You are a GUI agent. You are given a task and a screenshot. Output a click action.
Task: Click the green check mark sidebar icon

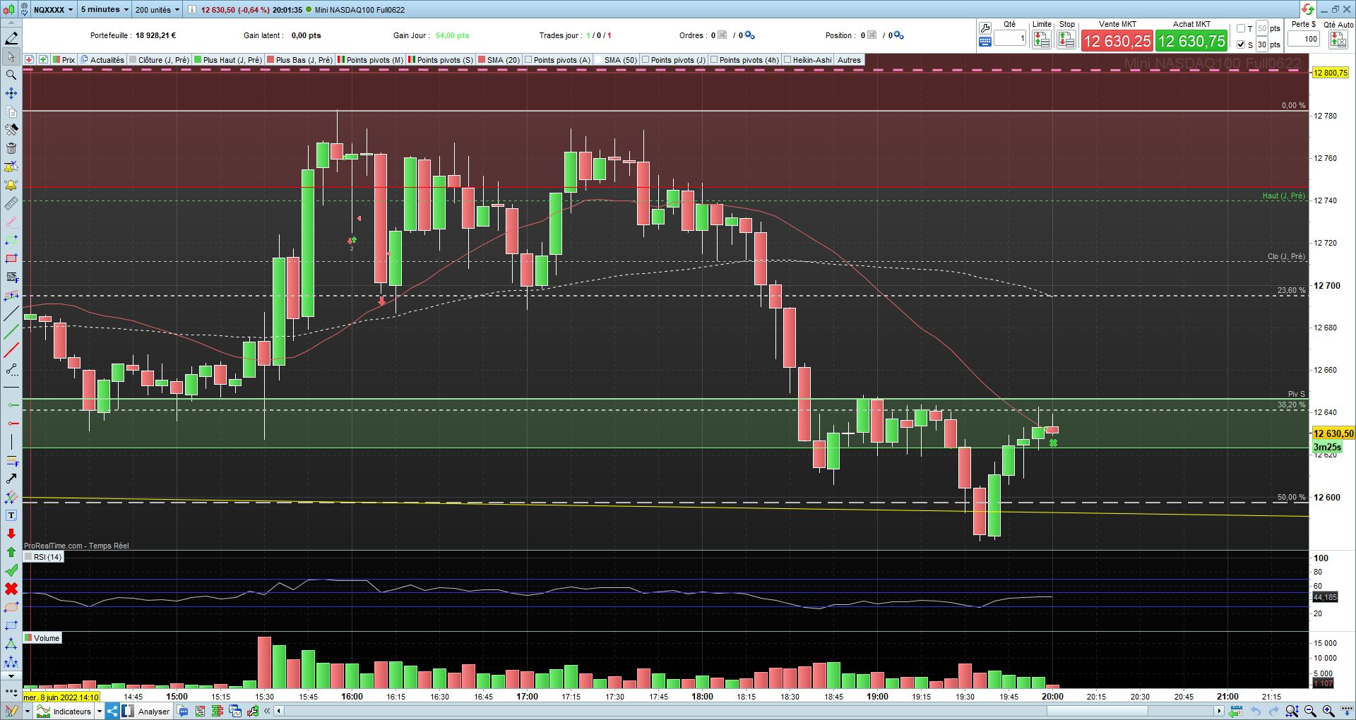11,570
